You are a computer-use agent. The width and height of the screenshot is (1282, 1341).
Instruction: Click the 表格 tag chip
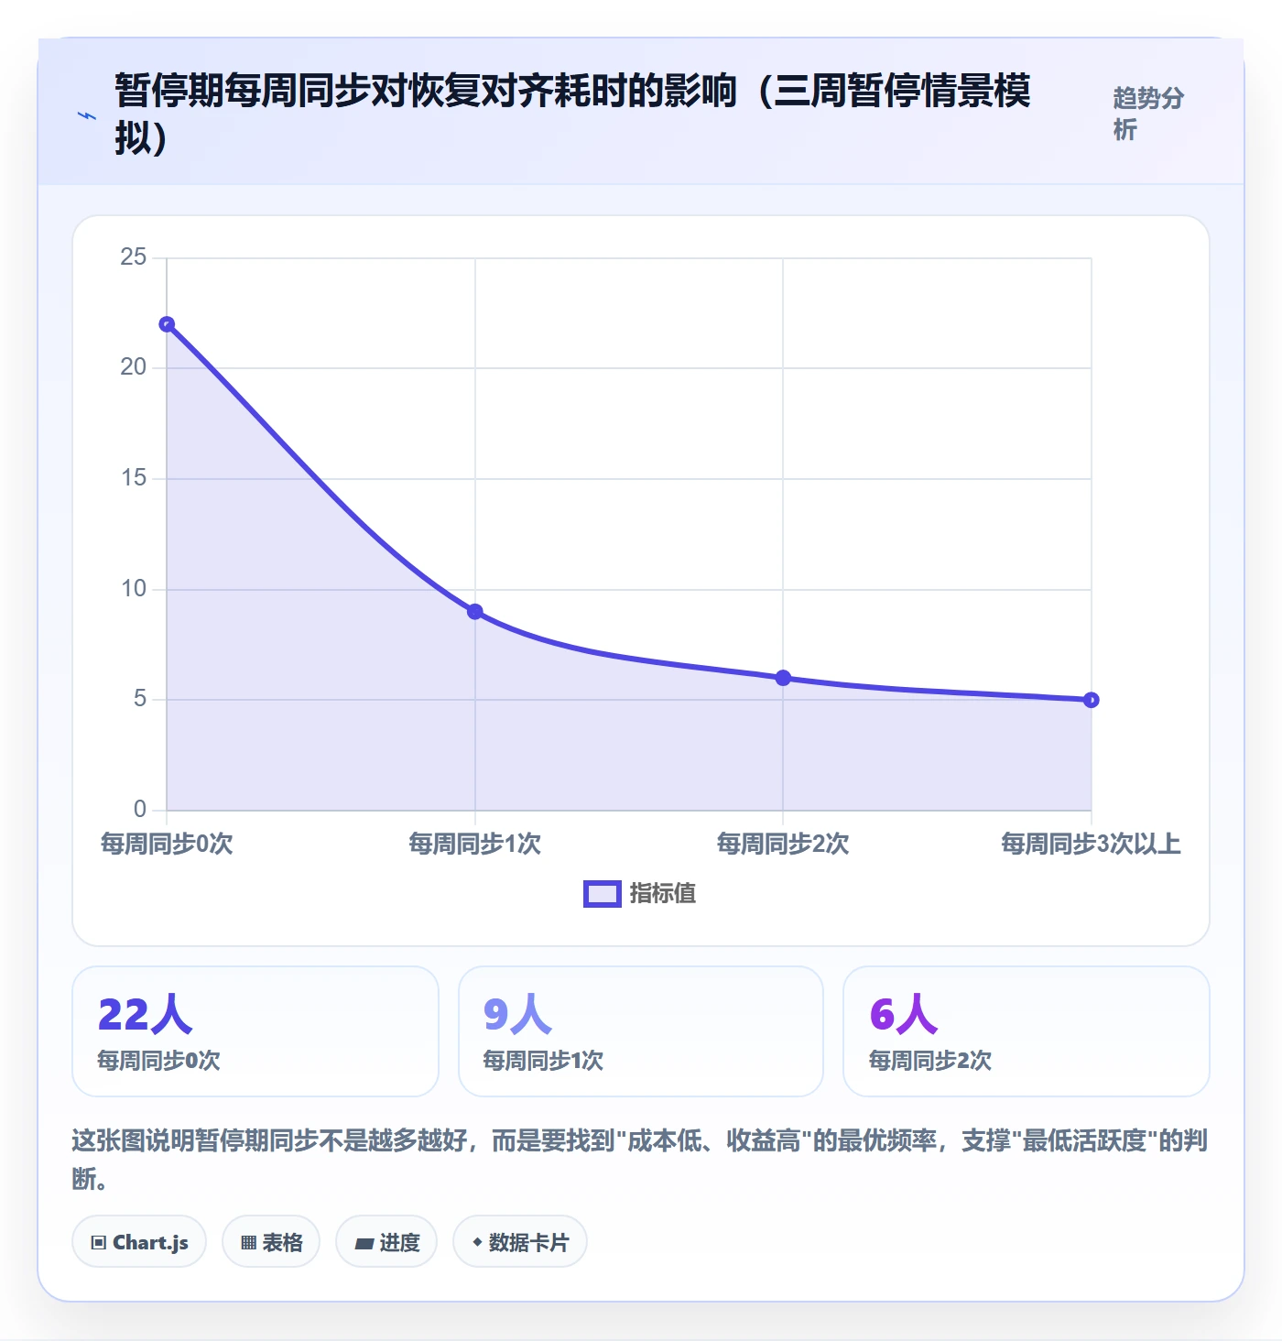271,1242
